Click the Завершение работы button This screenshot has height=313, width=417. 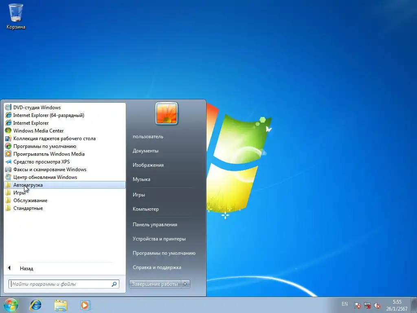[155, 284]
